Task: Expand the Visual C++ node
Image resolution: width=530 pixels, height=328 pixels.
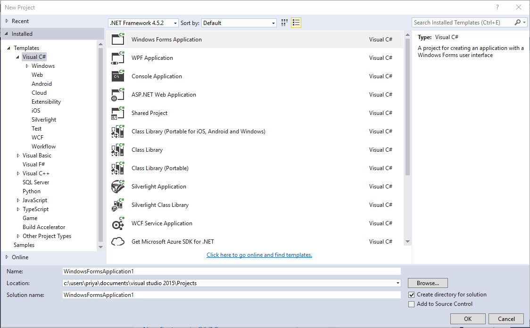Action: pos(18,173)
